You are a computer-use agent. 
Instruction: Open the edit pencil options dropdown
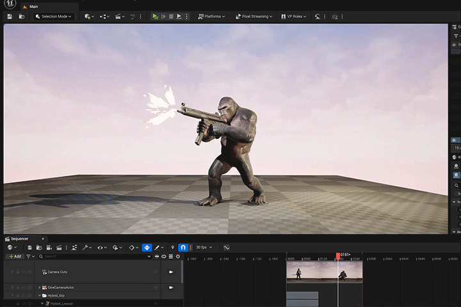159,248
